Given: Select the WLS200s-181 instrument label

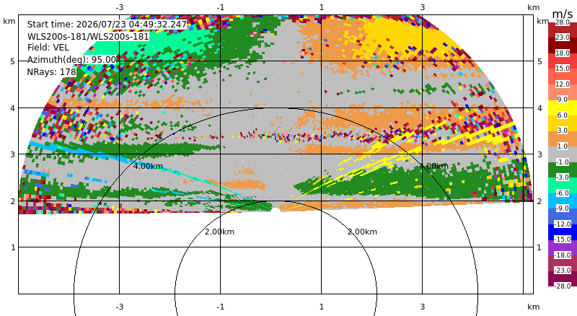Looking at the screenshot, I should coord(88,37).
